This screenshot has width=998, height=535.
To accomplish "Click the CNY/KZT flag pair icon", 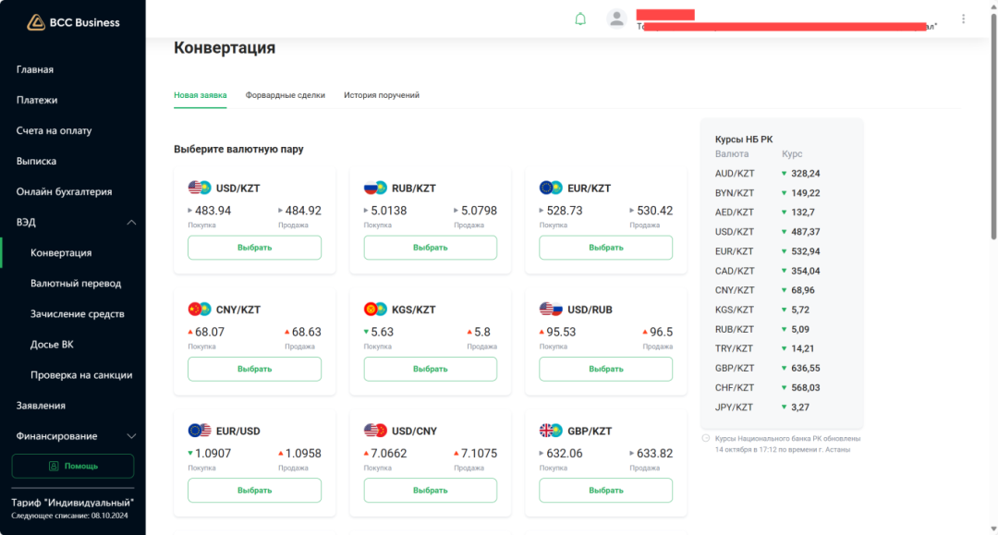I will [199, 310].
